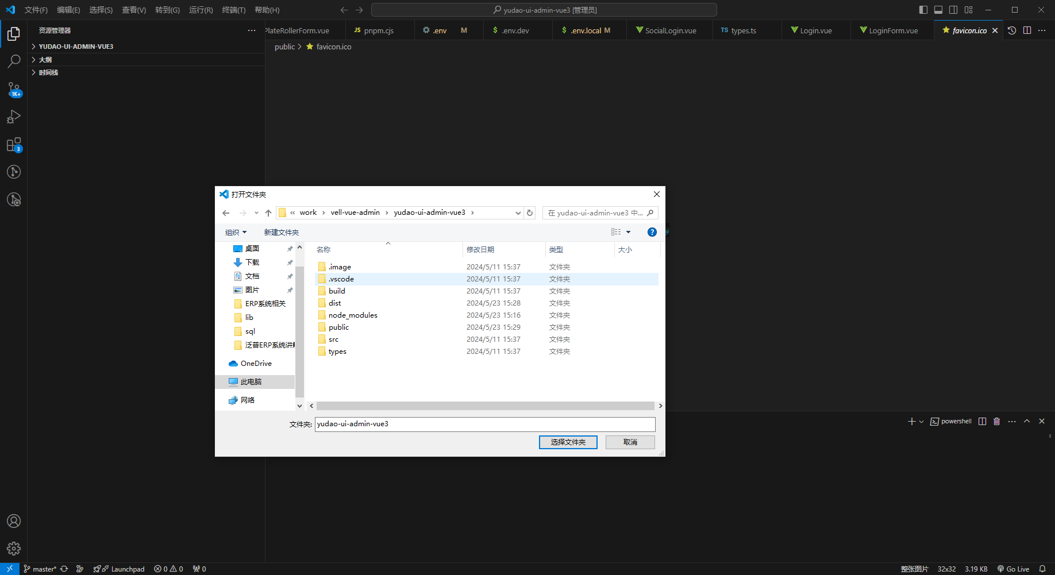Toggle the bottom panel layout icon
This screenshot has height=575, width=1055.
pyautogui.click(x=938, y=10)
